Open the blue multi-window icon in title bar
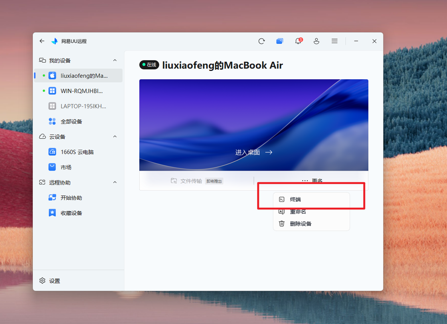 click(280, 41)
